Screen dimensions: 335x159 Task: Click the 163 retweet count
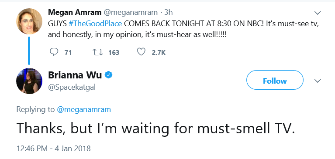coord(114,52)
